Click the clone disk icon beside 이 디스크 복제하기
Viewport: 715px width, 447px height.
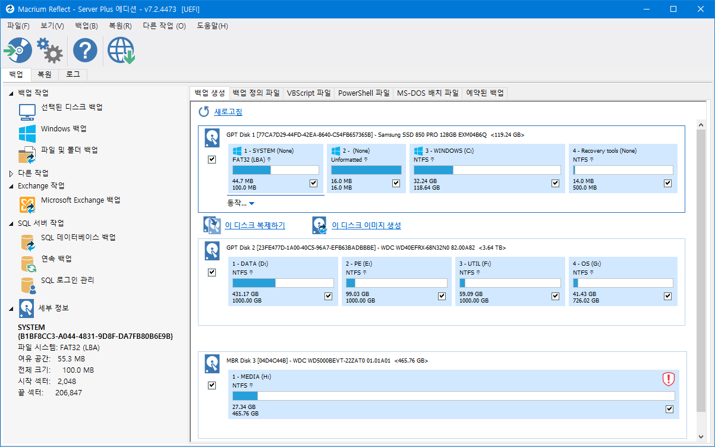[x=212, y=225]
